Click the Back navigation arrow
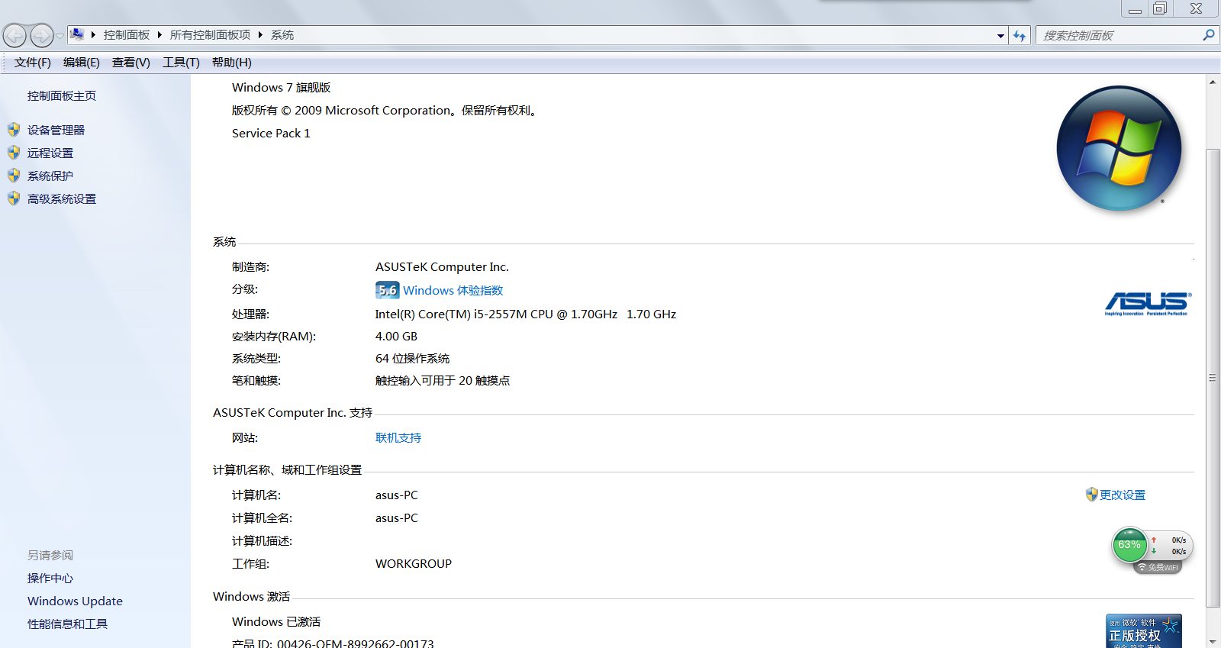 tap(14, 35)
